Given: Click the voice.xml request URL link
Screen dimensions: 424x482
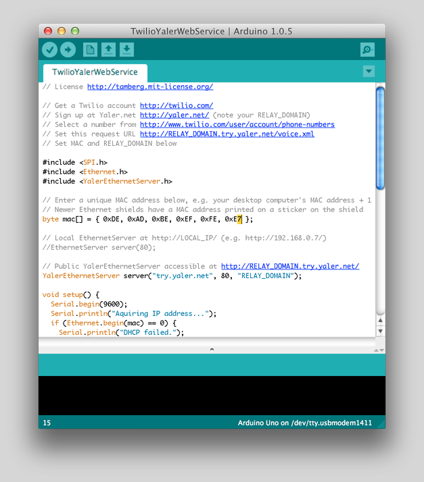Looking at the screenshot, I should coord(227,134).
